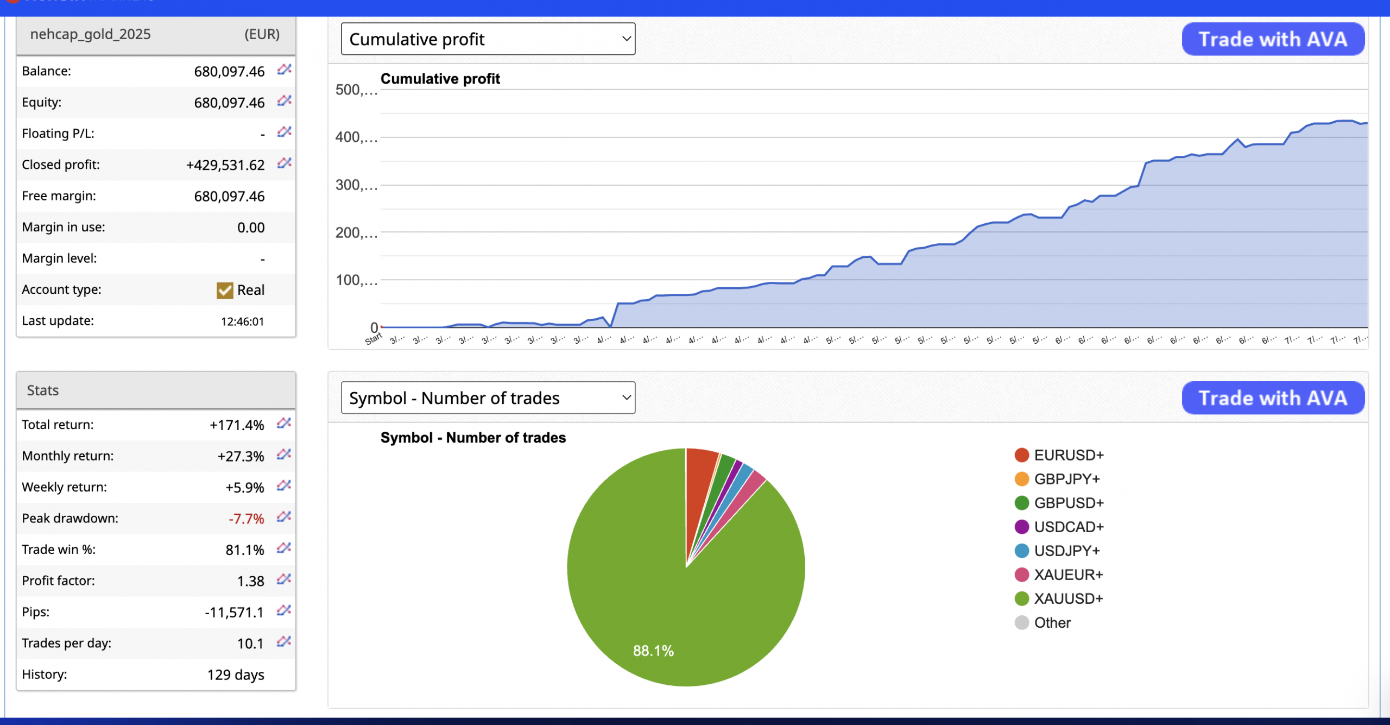
Task: Click the Peak drawdown chart icon
Action: point(283,517)
